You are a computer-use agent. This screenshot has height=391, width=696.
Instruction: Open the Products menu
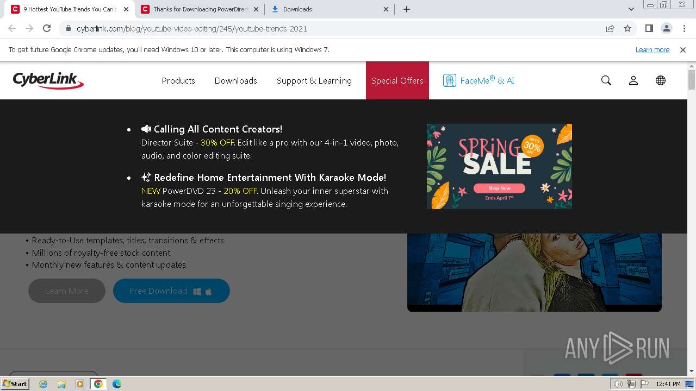[178, 80]
